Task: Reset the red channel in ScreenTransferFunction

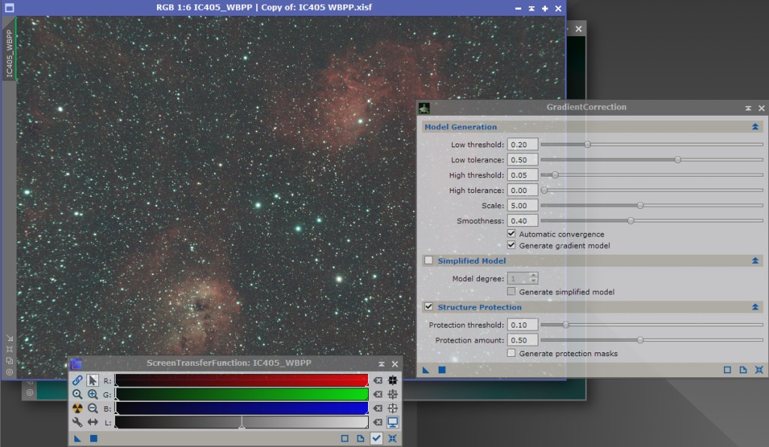Action: click(x=378, y=381)
